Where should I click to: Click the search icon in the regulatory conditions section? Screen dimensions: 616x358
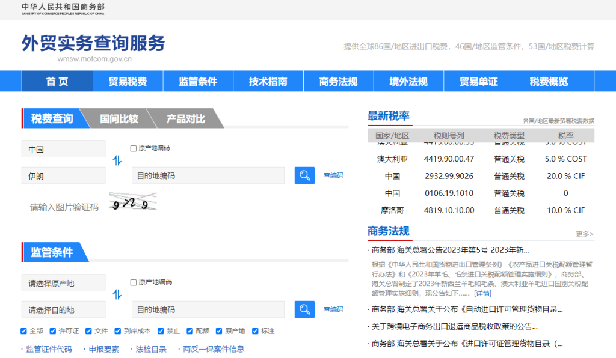pos(304,309)
